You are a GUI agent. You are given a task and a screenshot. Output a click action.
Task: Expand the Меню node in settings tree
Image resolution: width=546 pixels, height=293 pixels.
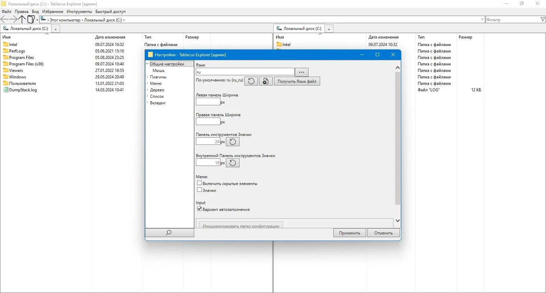coord(147,83)
